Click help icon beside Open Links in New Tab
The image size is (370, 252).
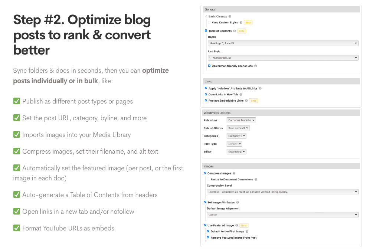pos(241,95)
